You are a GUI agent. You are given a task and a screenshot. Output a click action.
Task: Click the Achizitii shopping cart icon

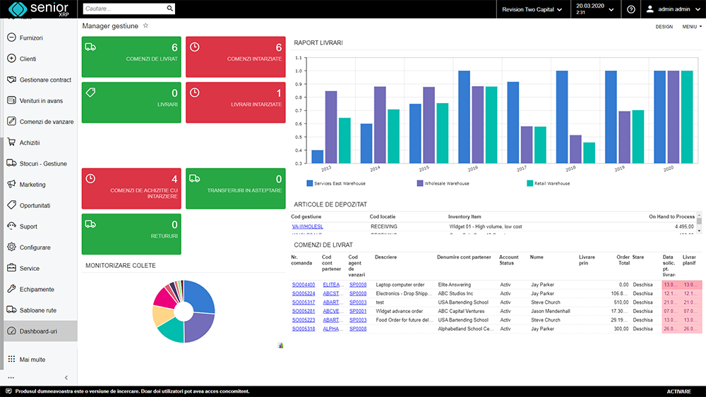12,142
